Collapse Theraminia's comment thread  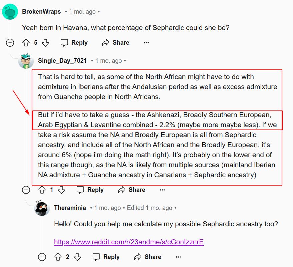(42, 257)
